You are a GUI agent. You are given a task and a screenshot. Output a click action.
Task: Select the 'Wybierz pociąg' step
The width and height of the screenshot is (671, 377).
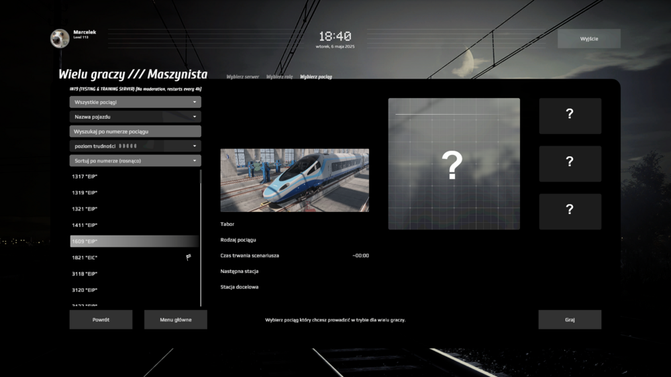tap(316, 76)
